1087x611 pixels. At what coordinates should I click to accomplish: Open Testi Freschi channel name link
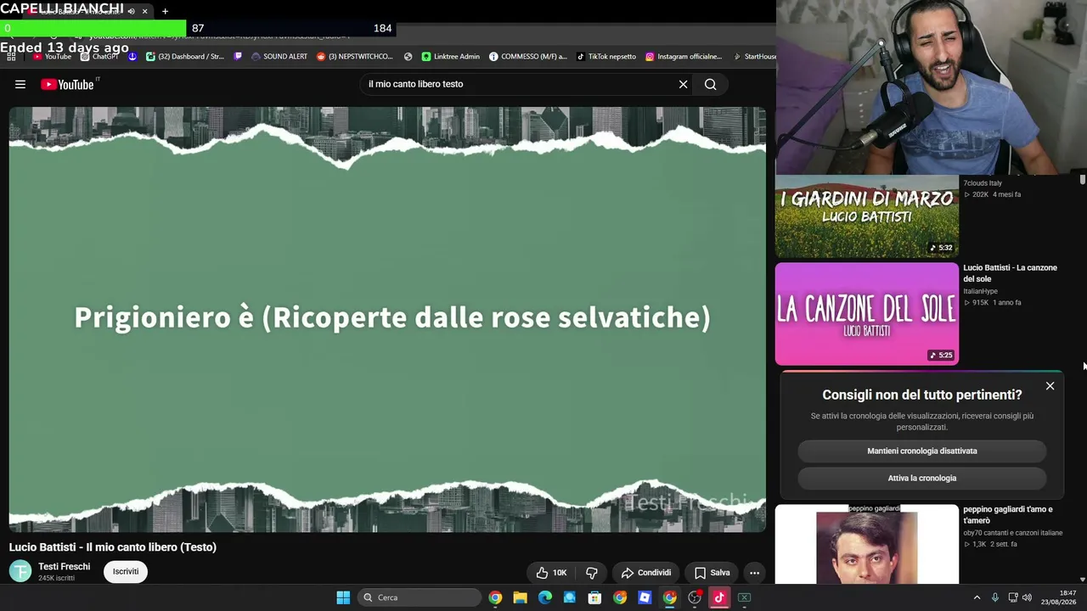(64, 566)
